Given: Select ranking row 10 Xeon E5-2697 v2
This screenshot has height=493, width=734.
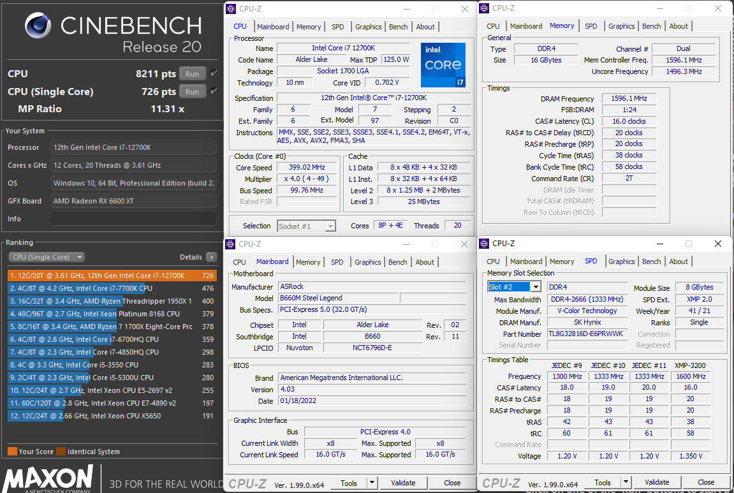Looking at the screenshot, I should (x=112, y=390).
